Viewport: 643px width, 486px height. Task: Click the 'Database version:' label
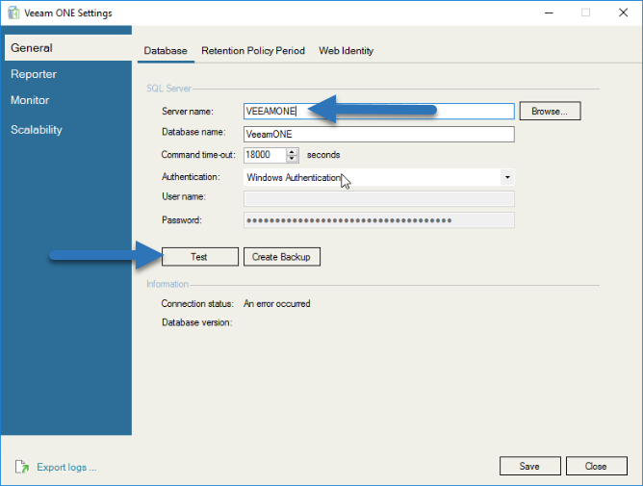[196, 322]
